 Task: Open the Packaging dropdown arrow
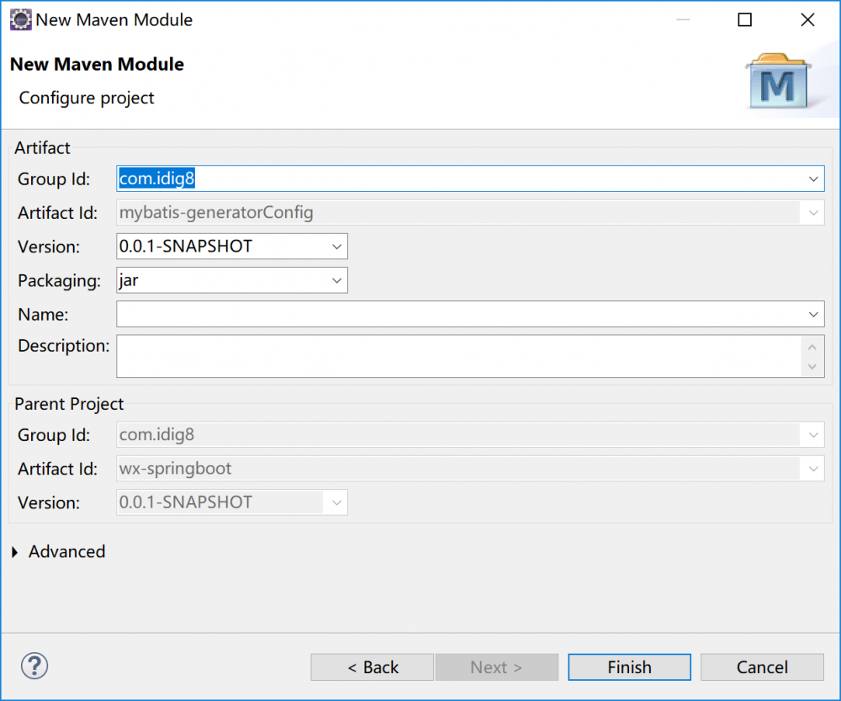(336, 280)
